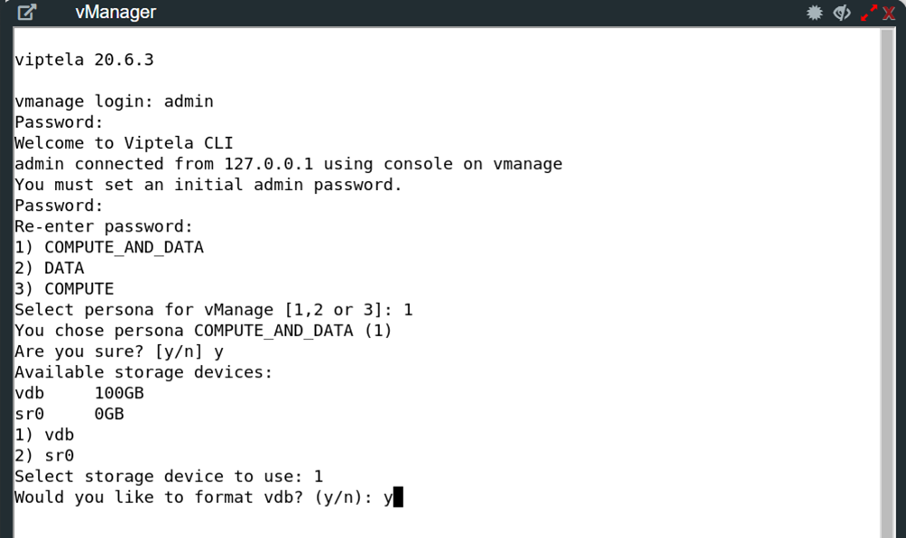This screenshot has height=538, width=906.
Task: Open the console in a new window
Action: coord(27,13)
